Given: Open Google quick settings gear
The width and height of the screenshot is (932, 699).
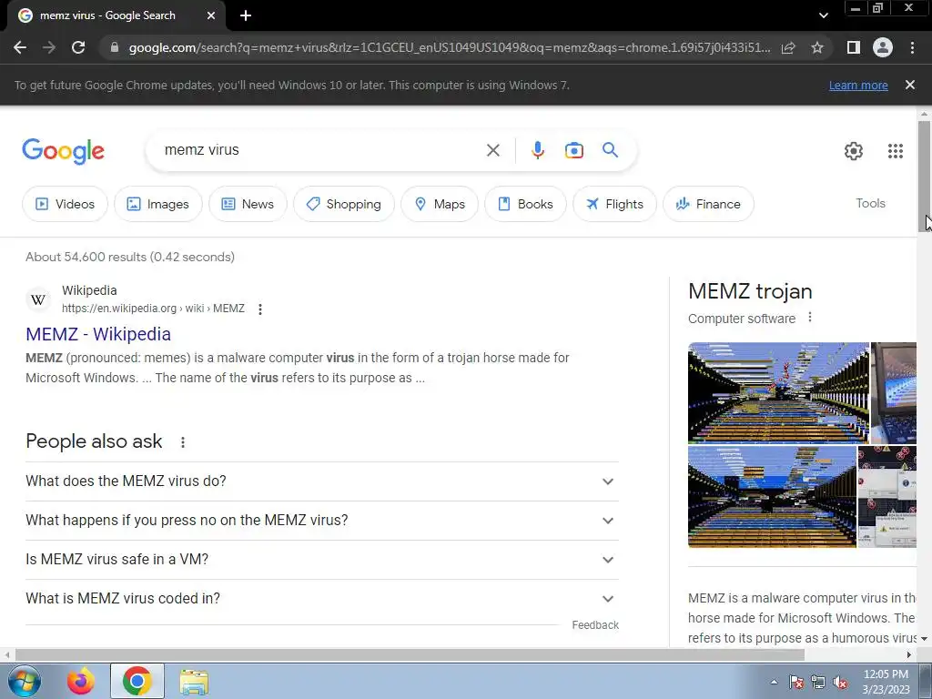Looking at the screenshot, I should (854, 151).
